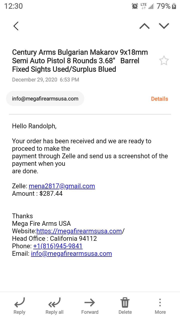The image size is (180, 320).
Task: Open the Reply action
Action: click(19, 306)
